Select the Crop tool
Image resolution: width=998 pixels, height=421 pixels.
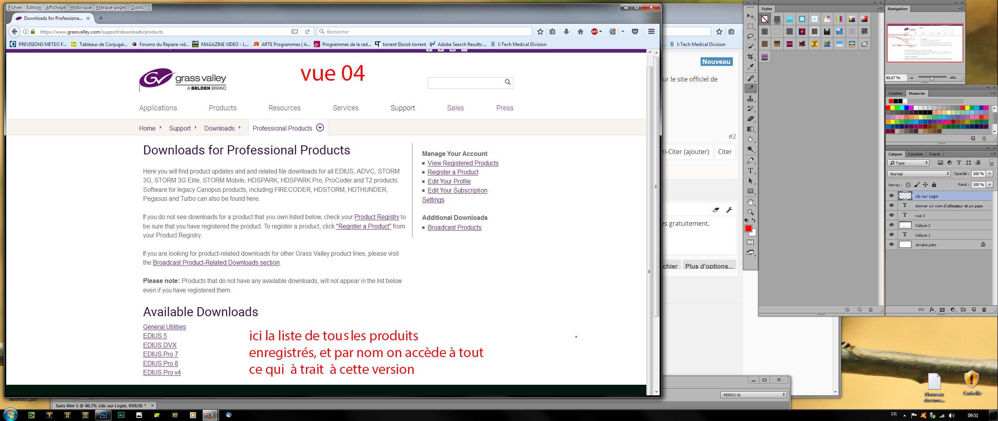pyautogui.click(x=750, y=57)
